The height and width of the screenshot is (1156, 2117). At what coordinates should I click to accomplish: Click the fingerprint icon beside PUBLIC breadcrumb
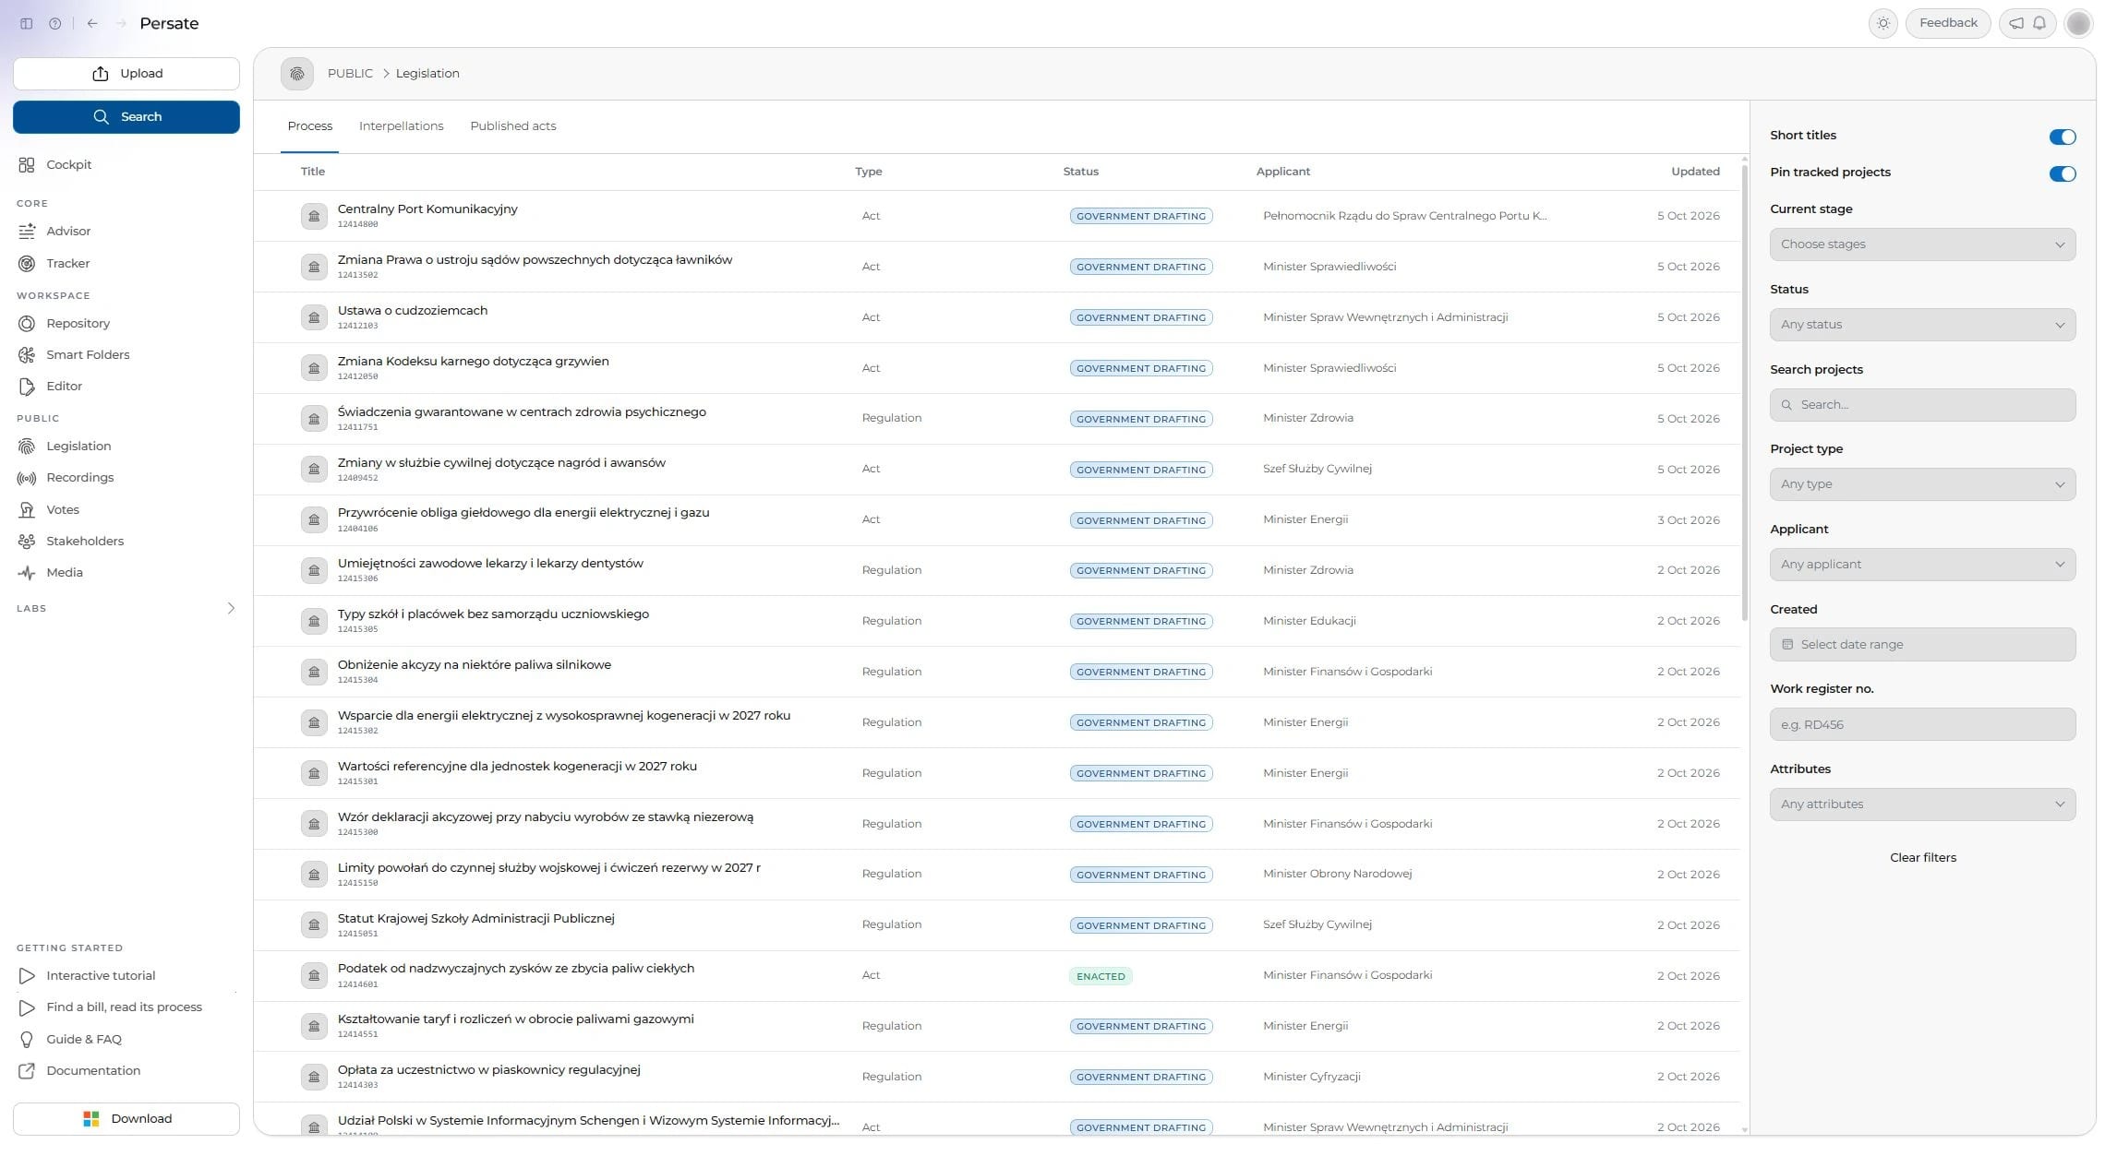[297, 74]
